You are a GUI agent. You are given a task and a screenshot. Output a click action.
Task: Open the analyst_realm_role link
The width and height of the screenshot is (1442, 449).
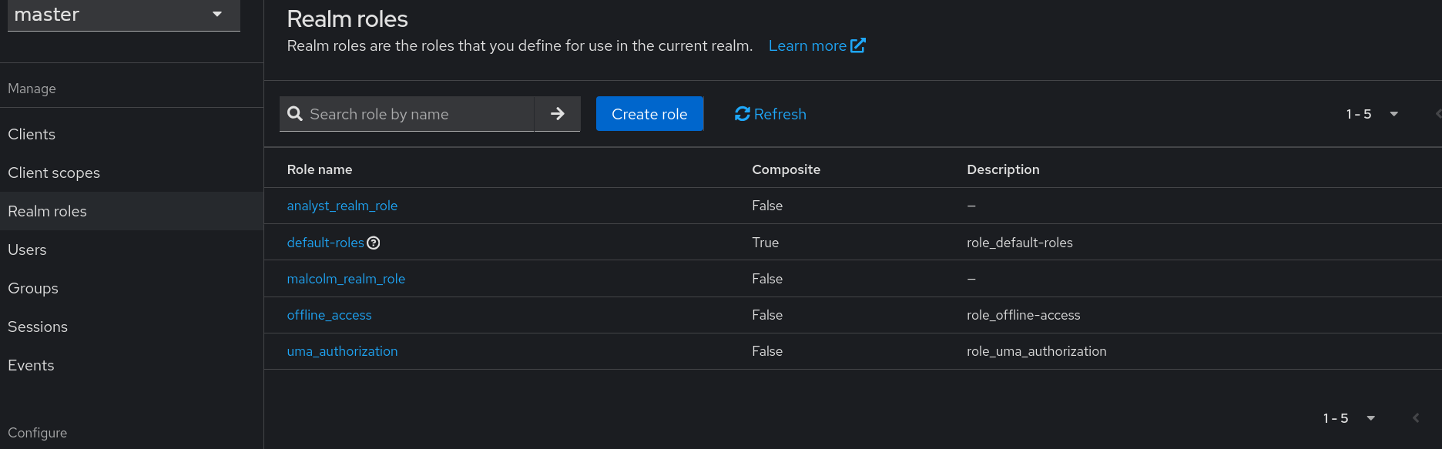(x=342, y=206)
